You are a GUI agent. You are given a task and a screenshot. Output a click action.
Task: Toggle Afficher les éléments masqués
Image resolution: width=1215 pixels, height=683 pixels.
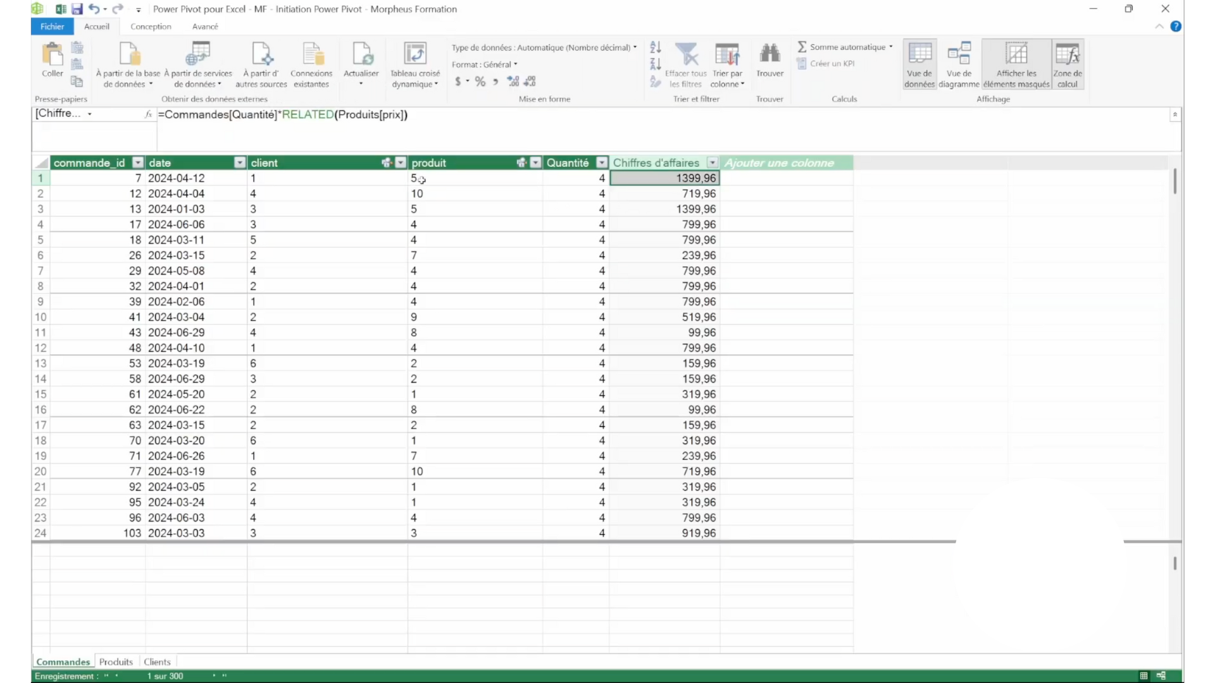(x=1016, y=63)
